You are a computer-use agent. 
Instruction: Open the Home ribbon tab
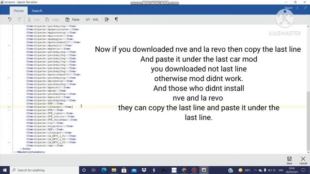pyautogui.click(x=18, y=11)
